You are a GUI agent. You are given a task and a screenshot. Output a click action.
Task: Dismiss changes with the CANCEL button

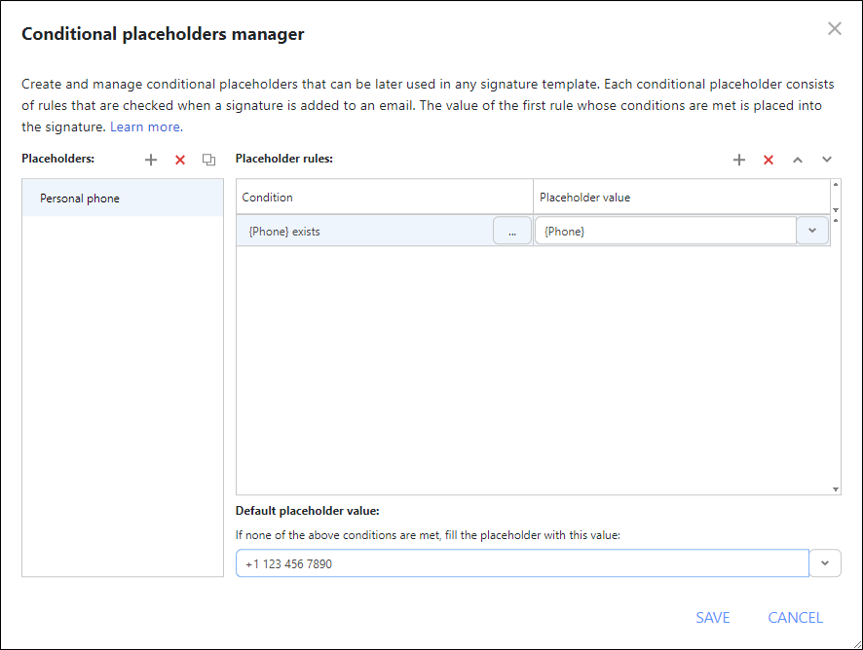pyautogui.click(x=795, y=617)
